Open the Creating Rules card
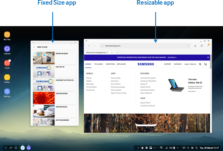Image resolution: width=223 pixels, height=151 pixels. [54, 111]
